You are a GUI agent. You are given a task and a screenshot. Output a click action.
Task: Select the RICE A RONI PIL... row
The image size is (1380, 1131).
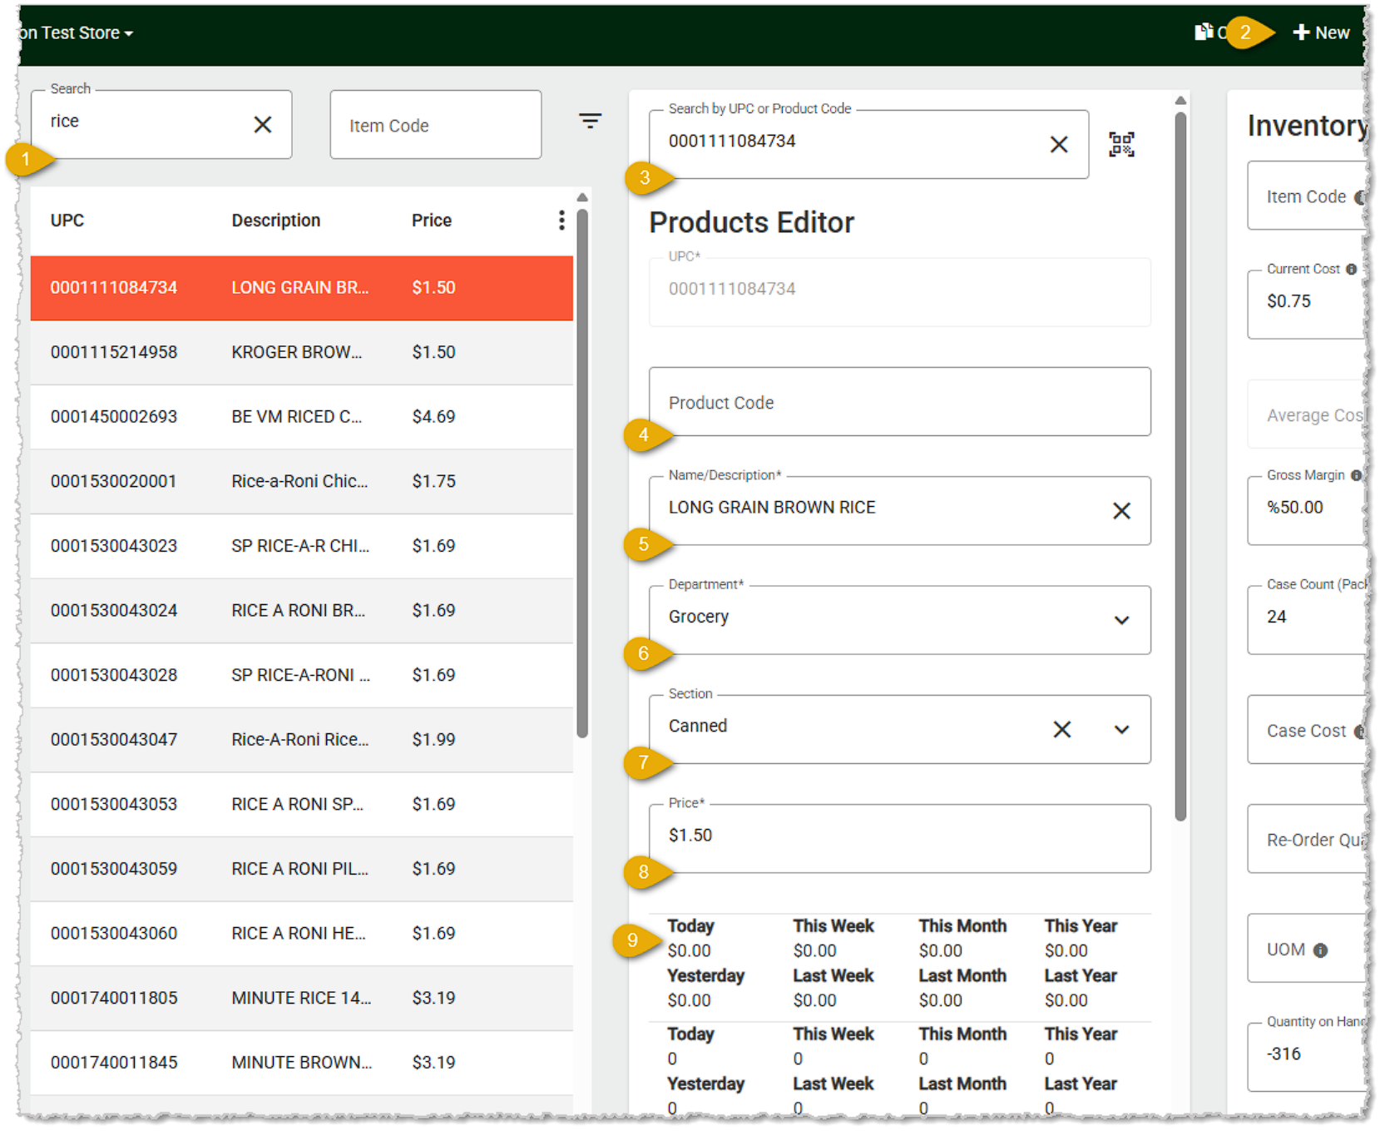[x=302, y=869]
